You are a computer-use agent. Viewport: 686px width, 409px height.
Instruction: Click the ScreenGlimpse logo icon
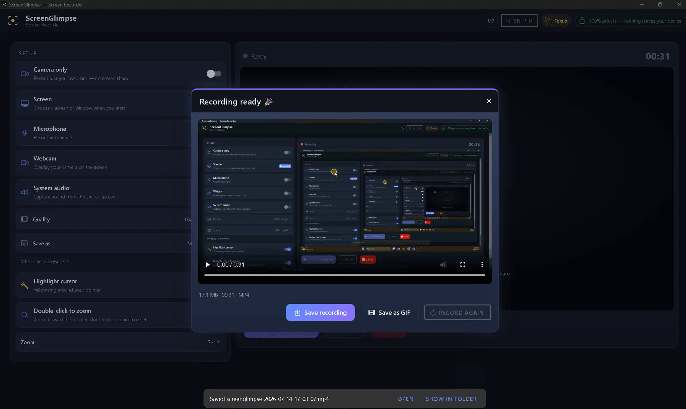[13, 21]
